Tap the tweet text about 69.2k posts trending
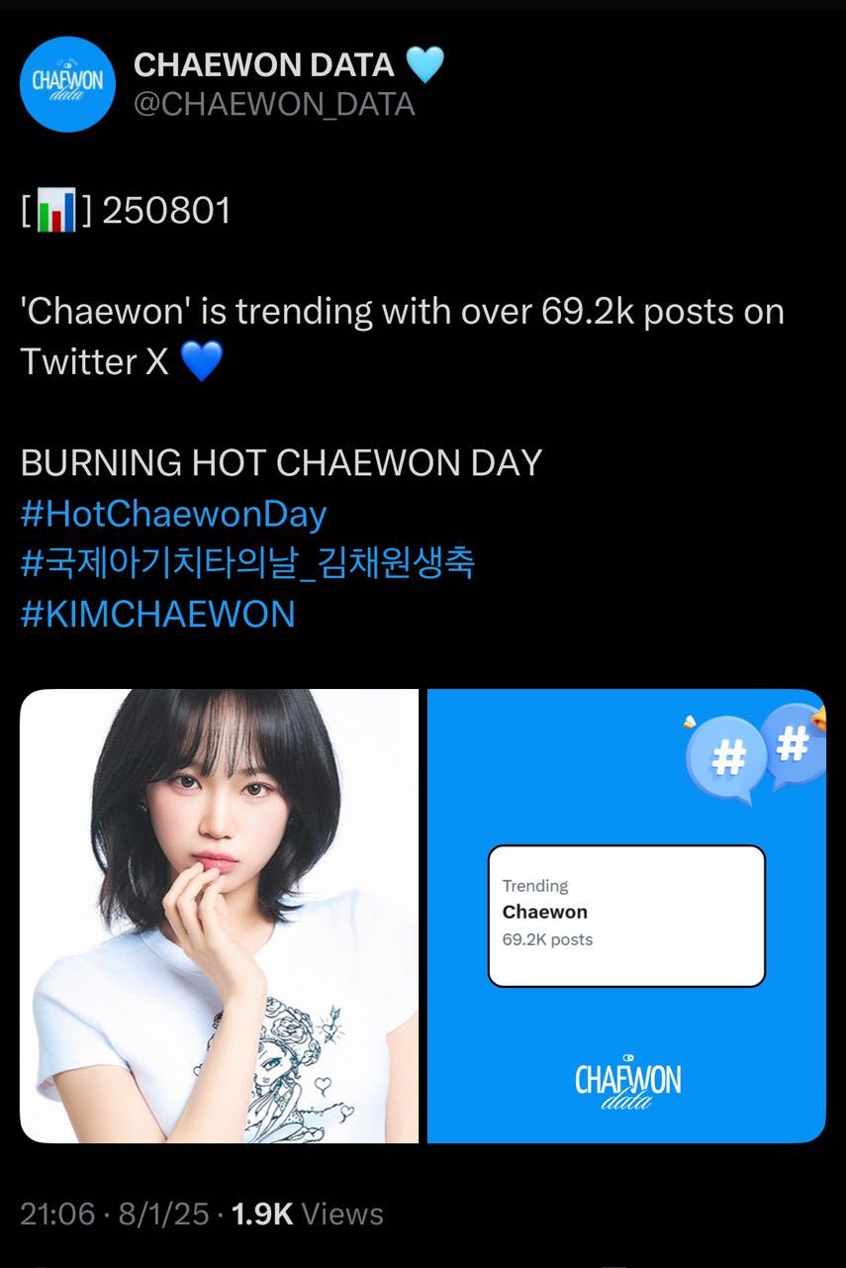The width and height of the screenshot is (846, 1268). [x=403, y=337]
